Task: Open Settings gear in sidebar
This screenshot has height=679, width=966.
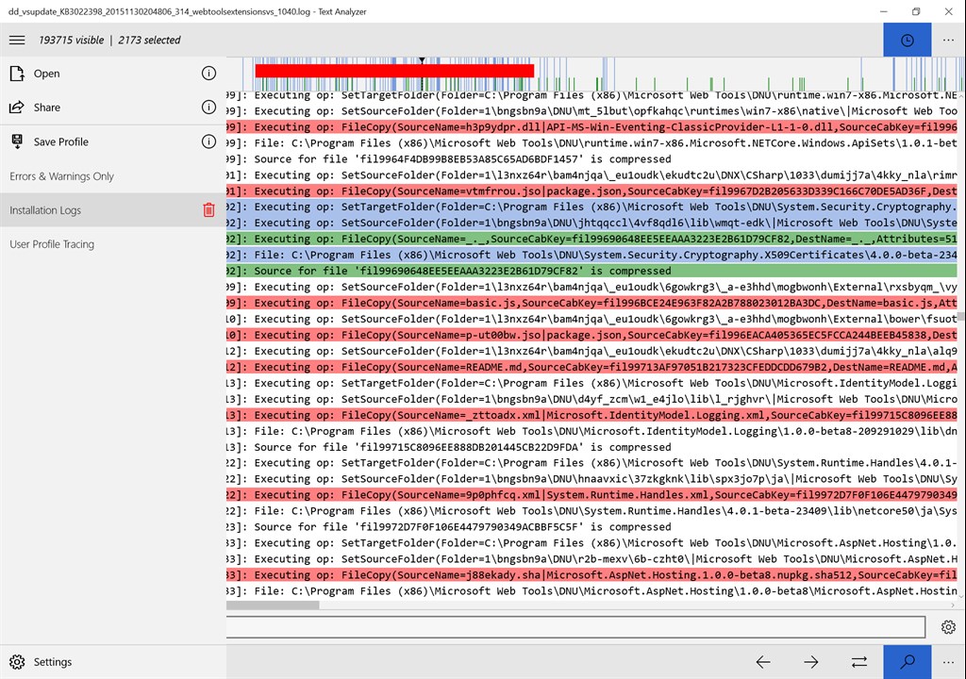Action: pos(17,662)
